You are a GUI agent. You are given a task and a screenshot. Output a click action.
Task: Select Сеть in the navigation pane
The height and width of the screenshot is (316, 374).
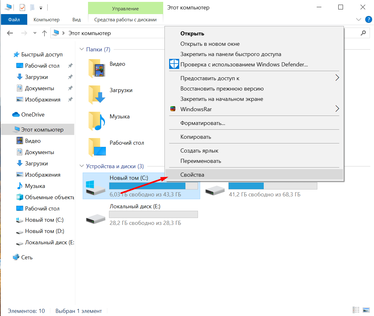[x=27, y=257]
